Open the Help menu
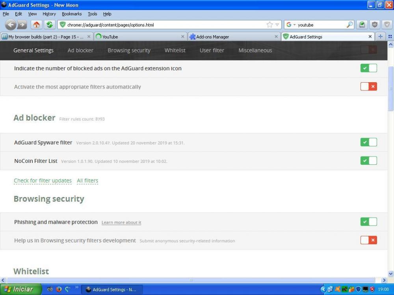Screen dimensions: 394x295 (x=107, y=14)
